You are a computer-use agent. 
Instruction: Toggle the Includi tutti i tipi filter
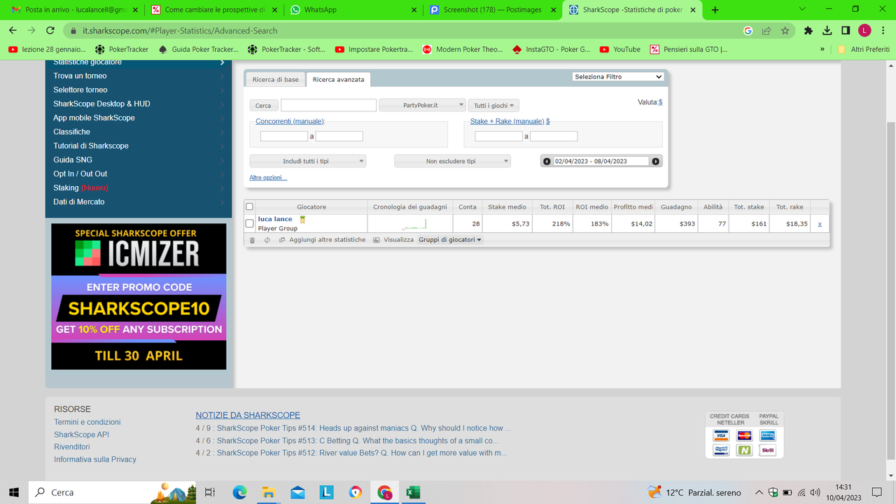(x=308, y=160)
